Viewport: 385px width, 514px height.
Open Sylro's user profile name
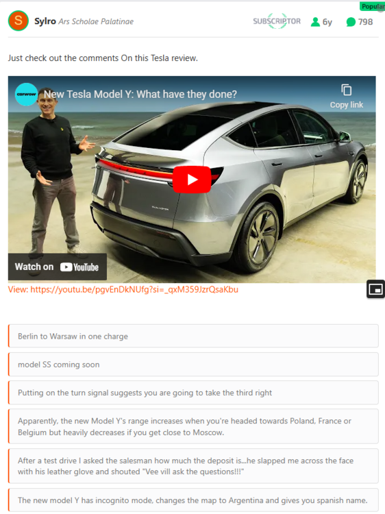click(45, 21)
